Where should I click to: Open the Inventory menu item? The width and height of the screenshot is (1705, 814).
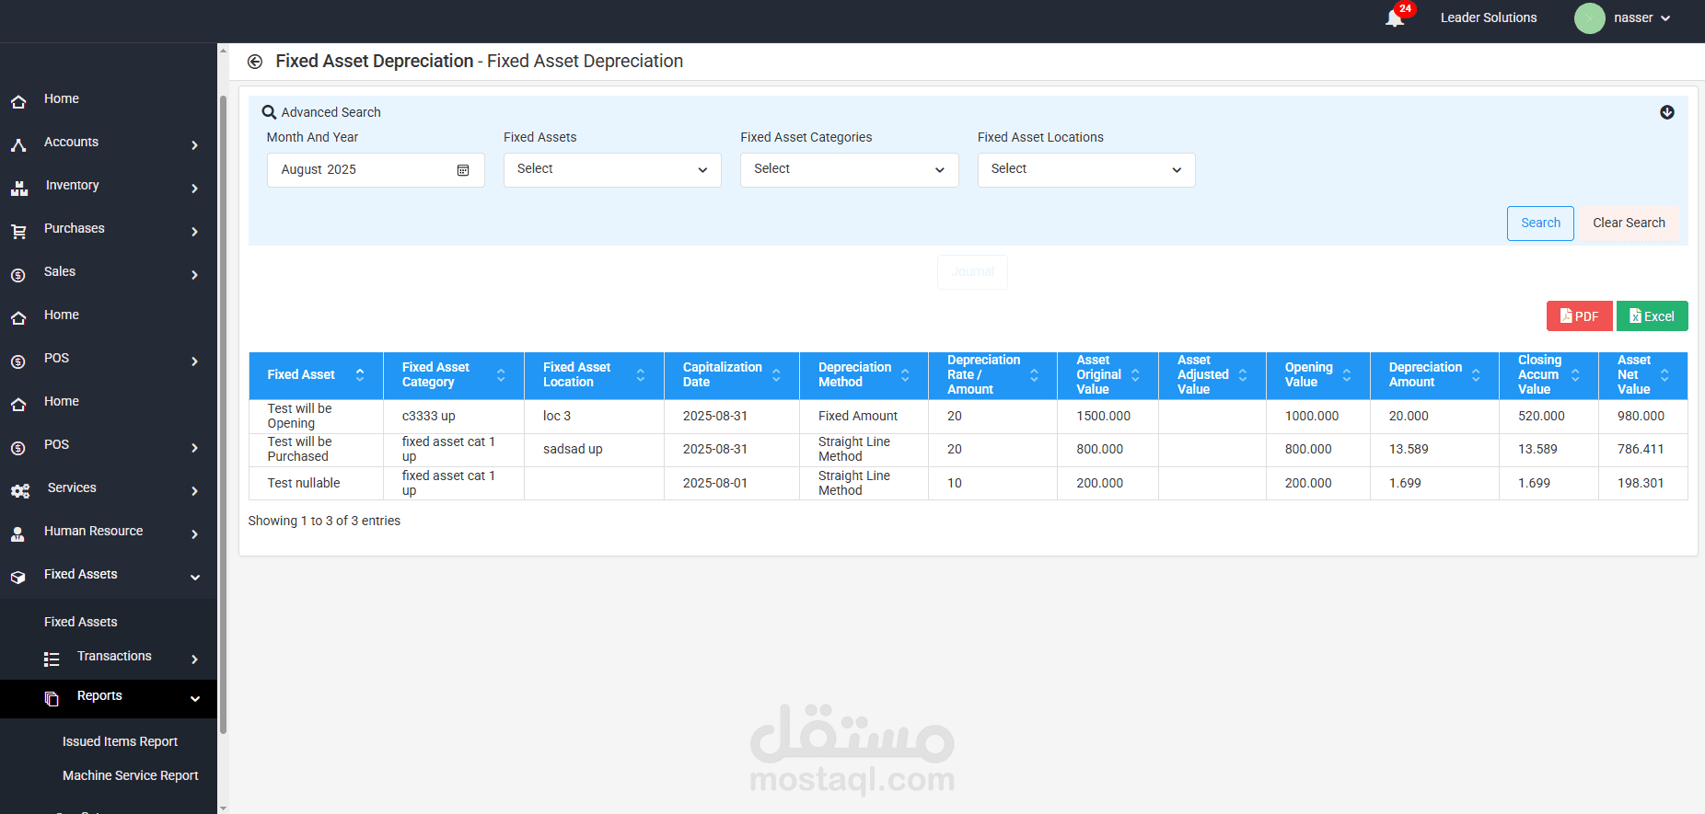pyautogui.click(x=72, y=185)
